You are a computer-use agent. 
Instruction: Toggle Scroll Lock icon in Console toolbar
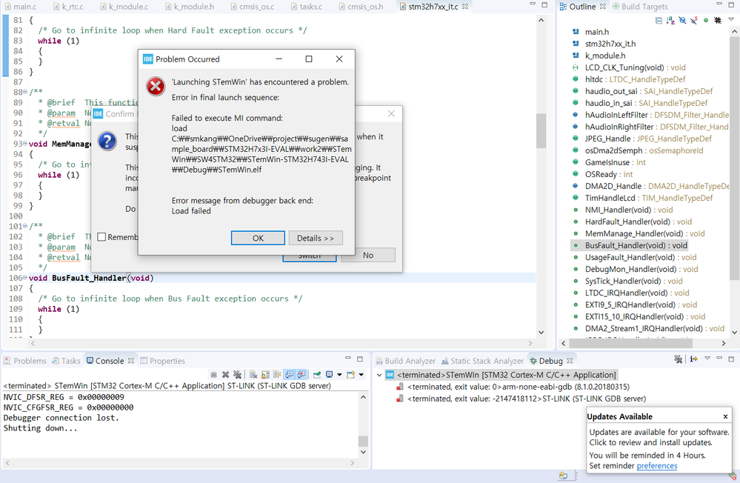pos(265,374)
